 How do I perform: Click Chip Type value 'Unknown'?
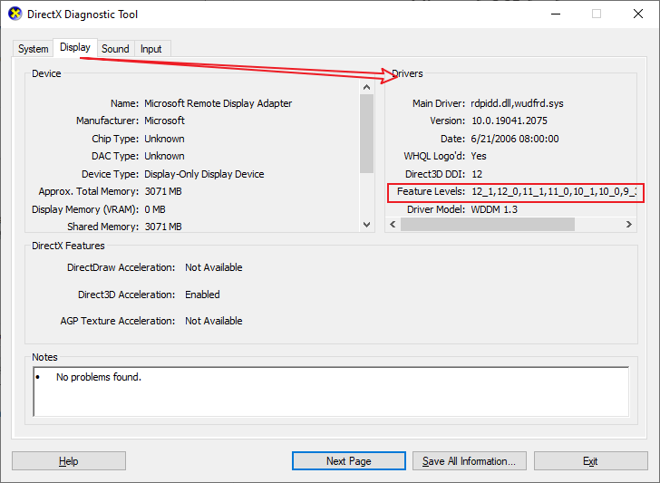[165, 139]
